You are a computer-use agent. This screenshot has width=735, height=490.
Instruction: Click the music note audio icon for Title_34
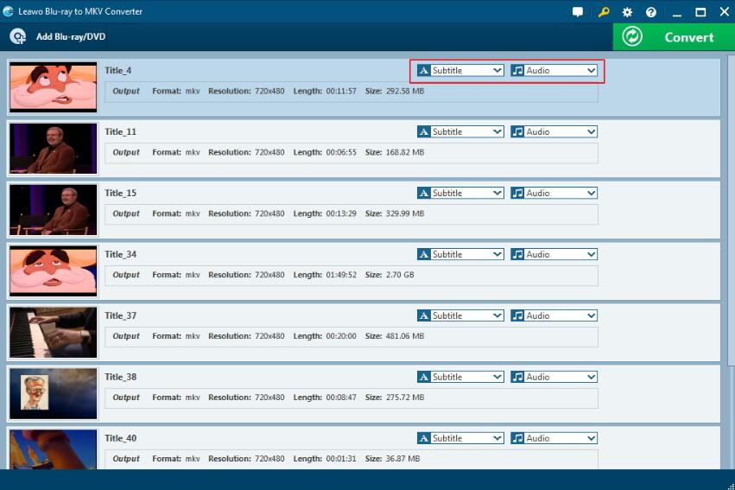point(517,254)
